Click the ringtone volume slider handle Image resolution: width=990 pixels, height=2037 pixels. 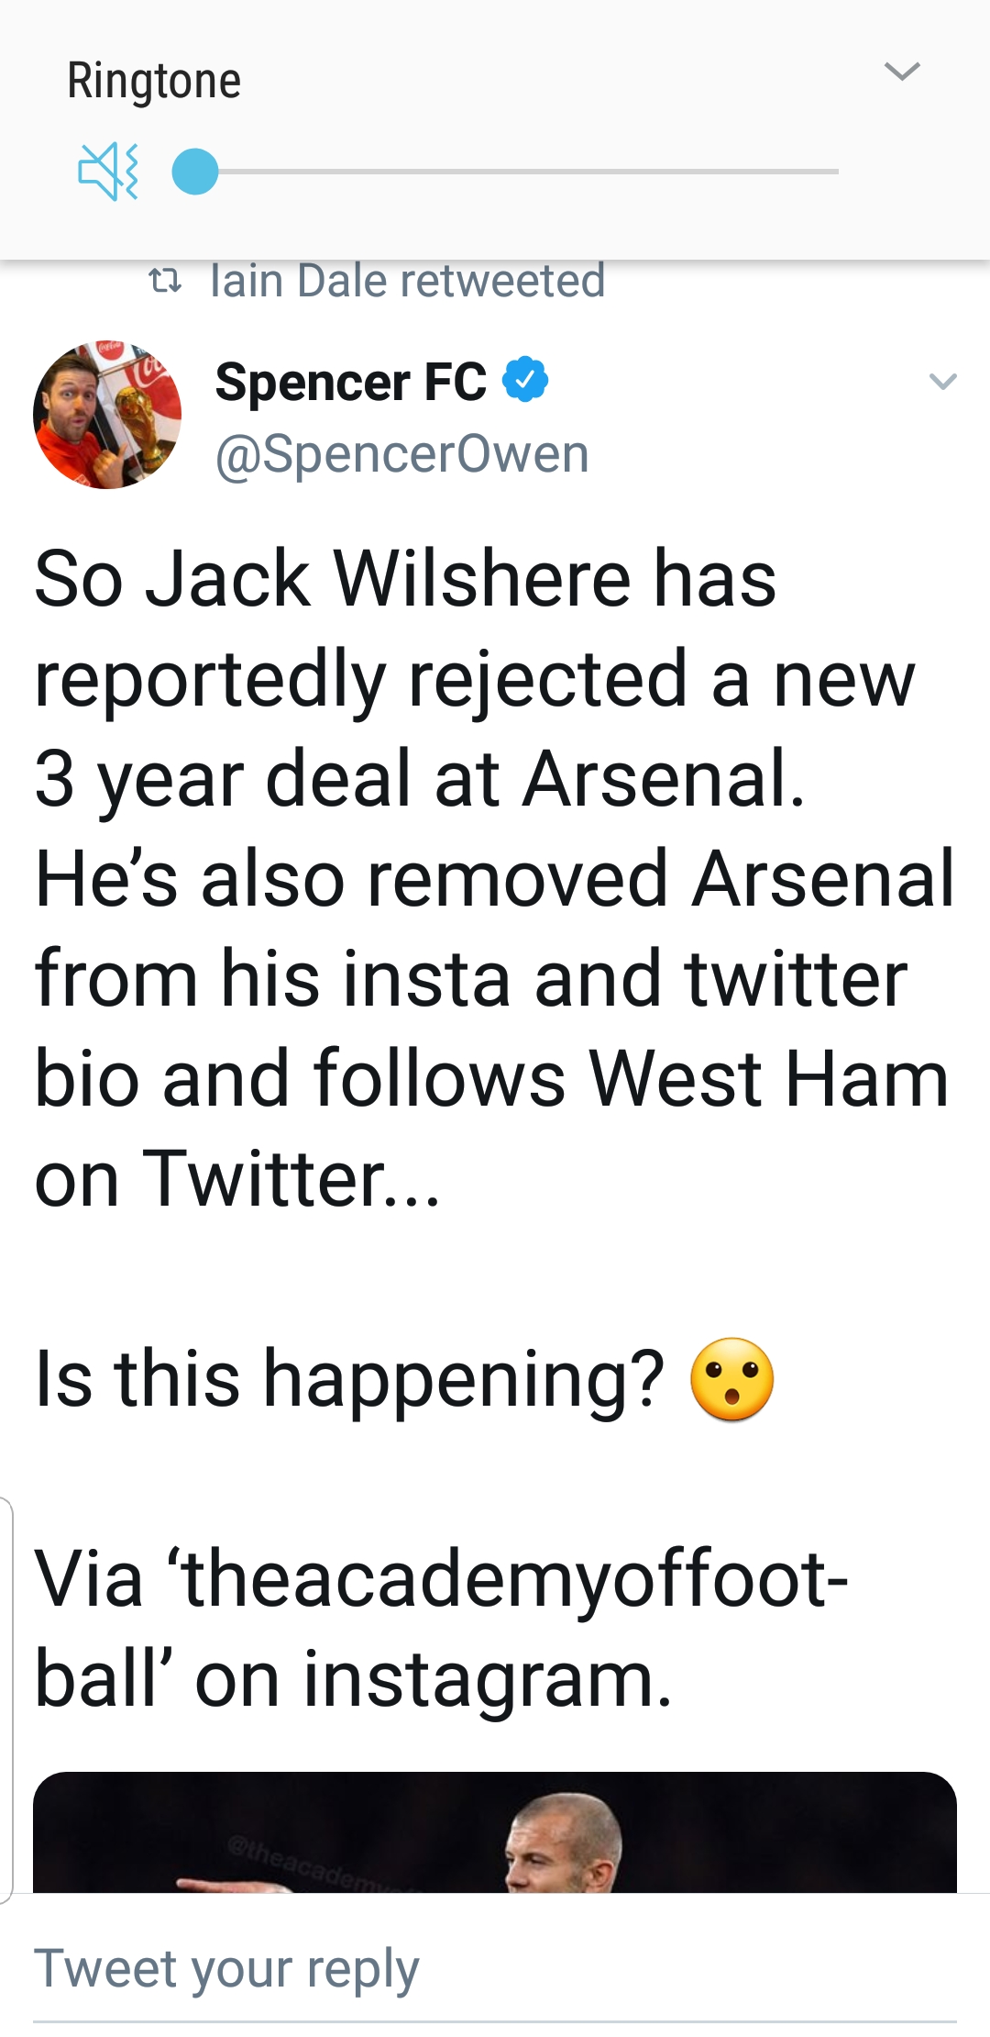click(x=195, y=172)
